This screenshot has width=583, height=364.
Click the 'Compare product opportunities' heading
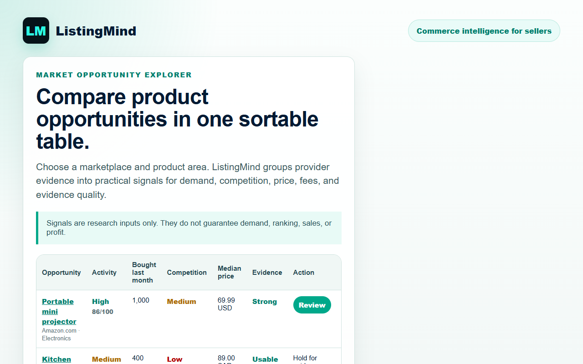coord(177,119)
